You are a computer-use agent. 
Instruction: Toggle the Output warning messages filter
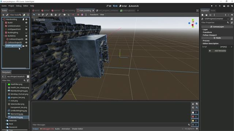click(x=195, y=120)
